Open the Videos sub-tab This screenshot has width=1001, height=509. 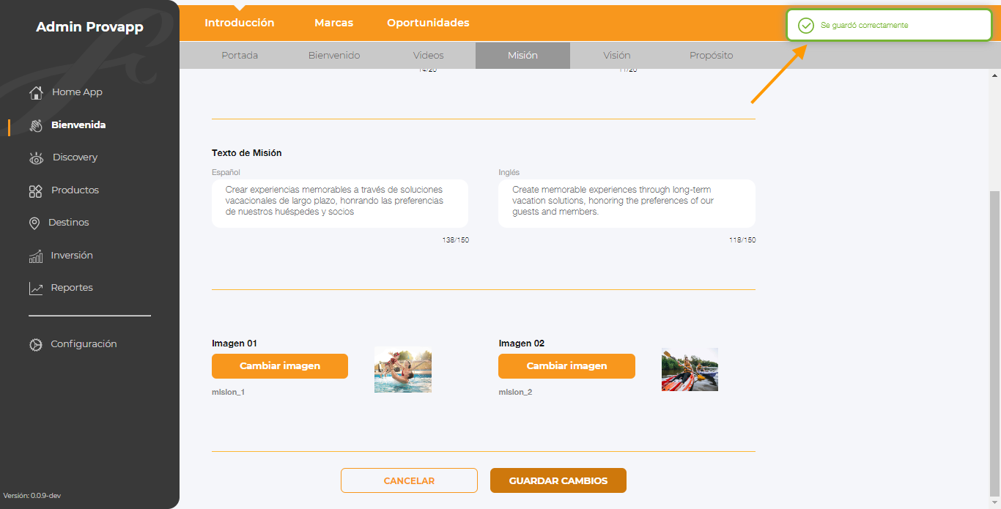point(429,56)
